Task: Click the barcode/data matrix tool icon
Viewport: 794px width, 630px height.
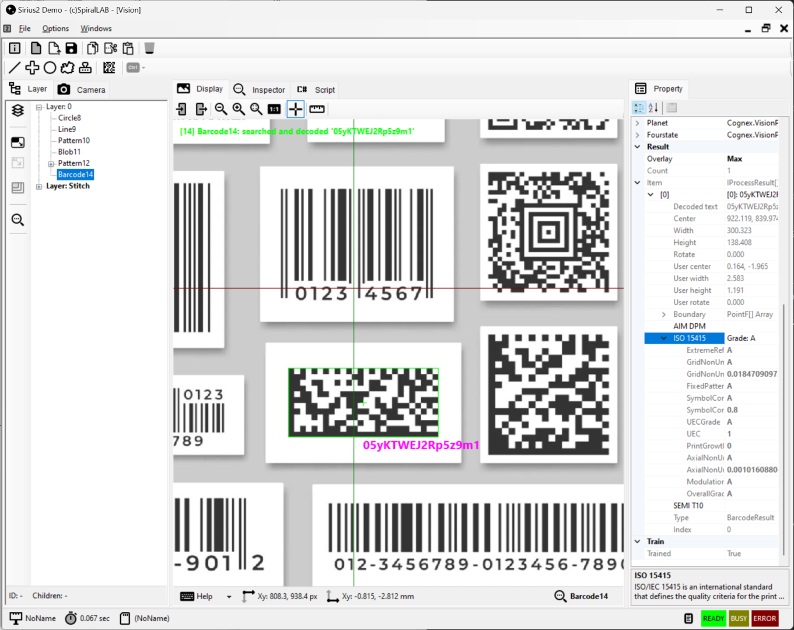Action: pos(109,68)
